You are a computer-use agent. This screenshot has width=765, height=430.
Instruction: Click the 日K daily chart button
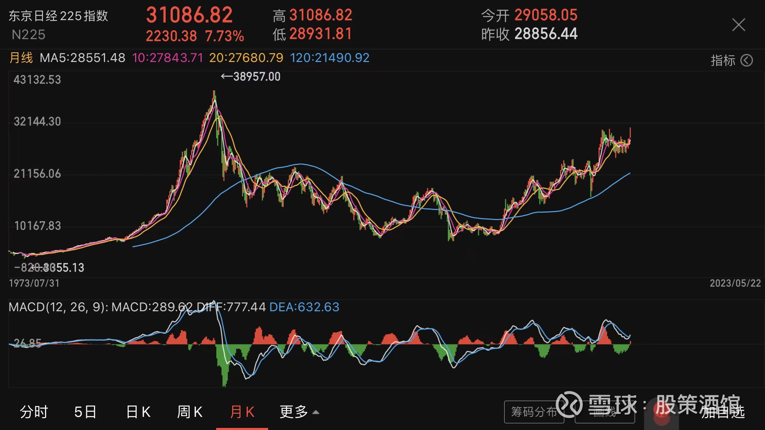(x=138, y=412)
